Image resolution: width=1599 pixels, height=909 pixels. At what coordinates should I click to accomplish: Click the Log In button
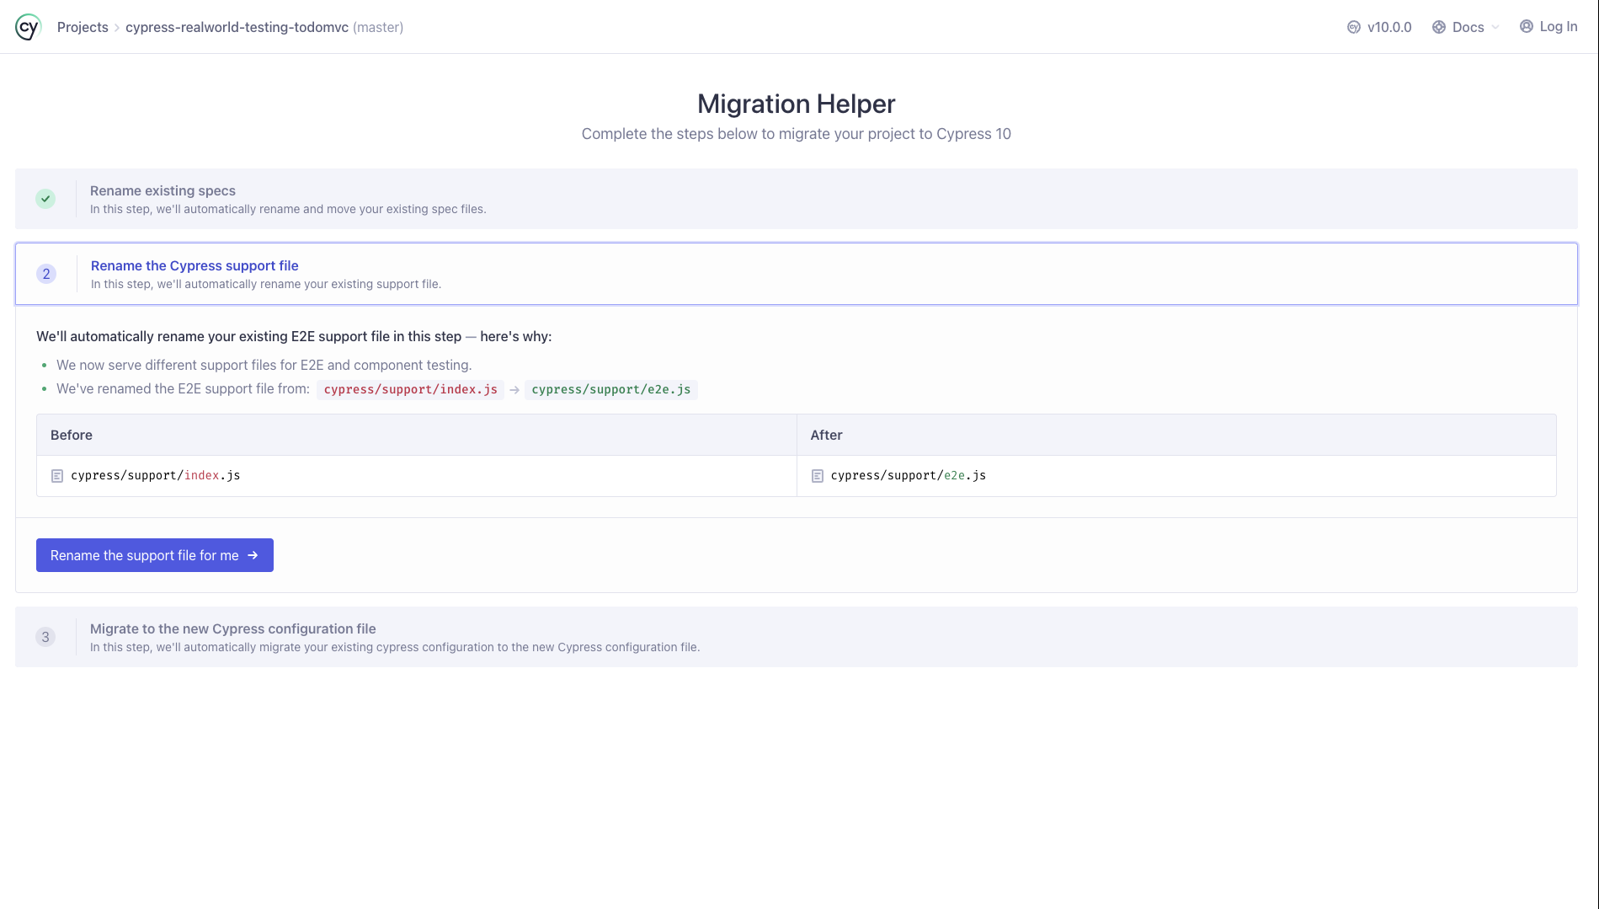click(x=1548, y=26)
